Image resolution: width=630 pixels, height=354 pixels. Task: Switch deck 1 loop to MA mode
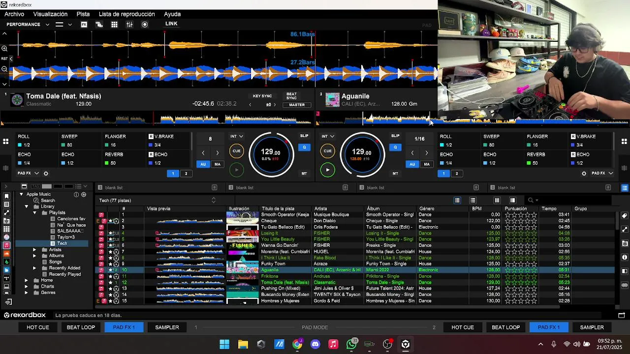tap(217, 164)
